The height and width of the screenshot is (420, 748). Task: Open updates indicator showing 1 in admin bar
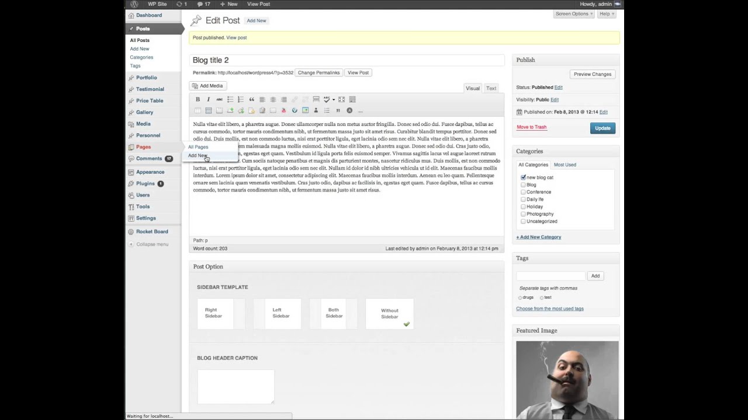tap(182, 4)
